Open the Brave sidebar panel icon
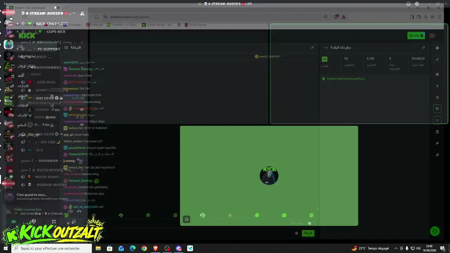Viewport: 450px width, 253px height. click(412, 17)
